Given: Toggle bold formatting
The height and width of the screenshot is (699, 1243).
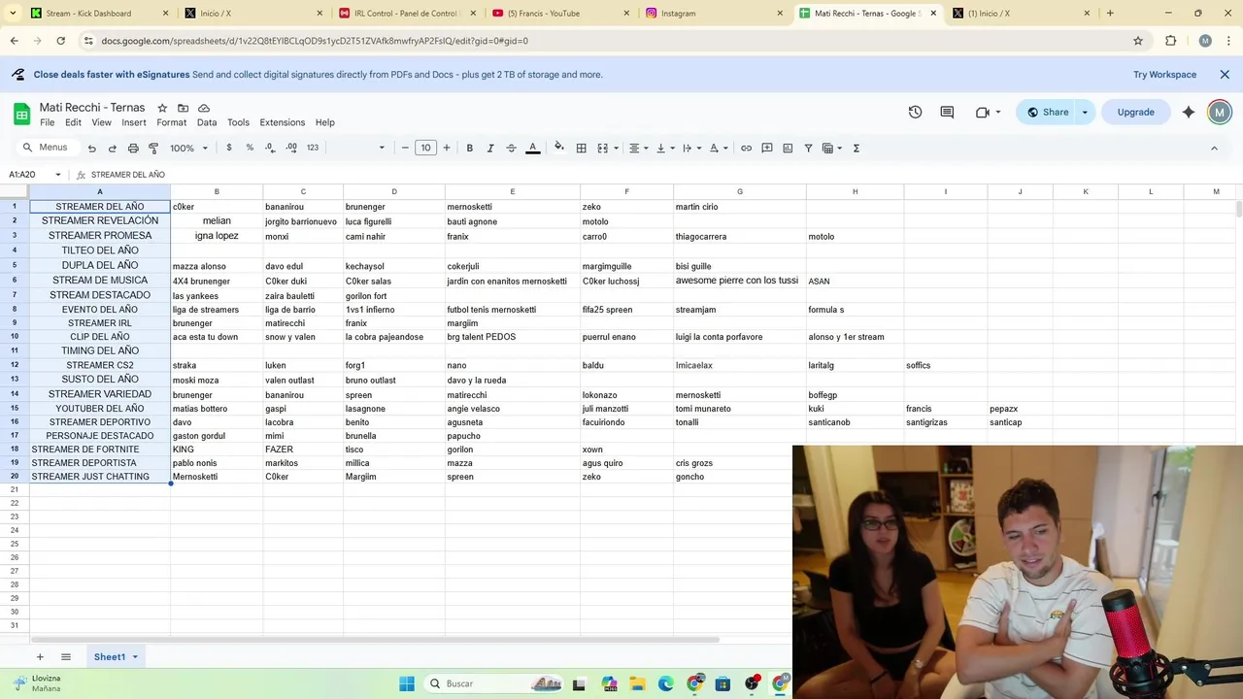Looking at the screenshot, I should [469, 148].
